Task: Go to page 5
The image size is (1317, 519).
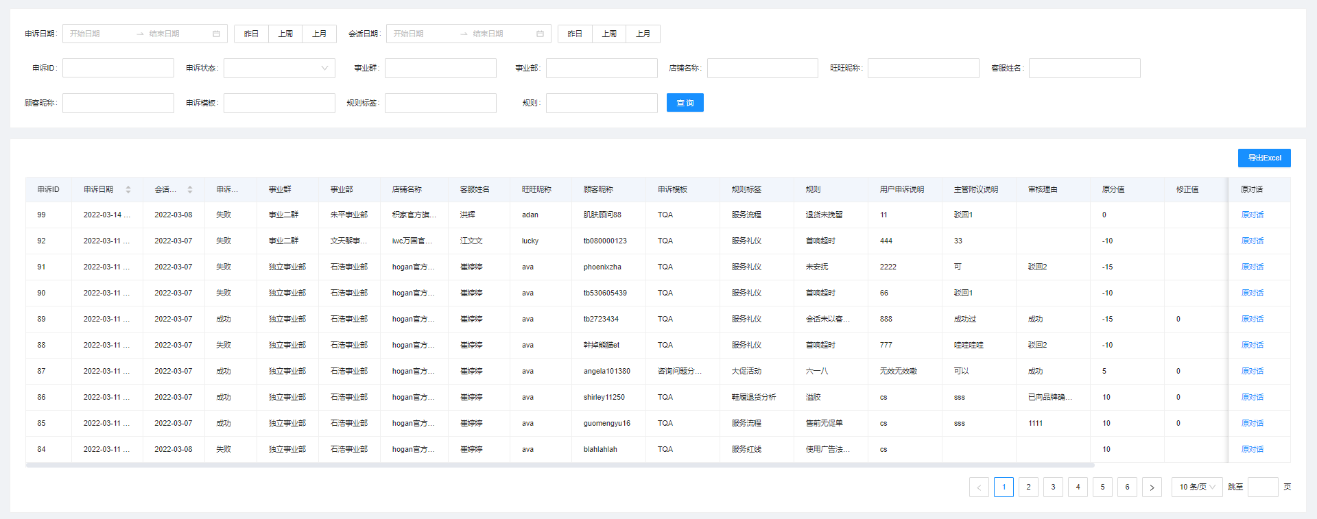Action: [1102, 487]
